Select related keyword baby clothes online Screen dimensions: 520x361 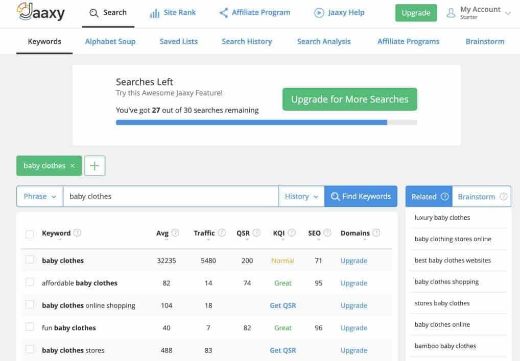(x=442, y=325)
